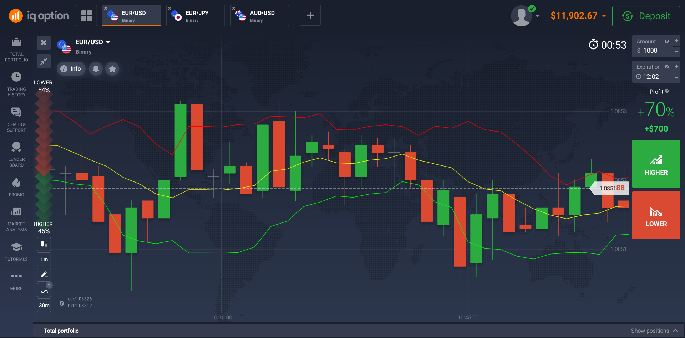This screenshot has height=338, width=685.
Task: Open the Leader Board
Action: point(16,154)
